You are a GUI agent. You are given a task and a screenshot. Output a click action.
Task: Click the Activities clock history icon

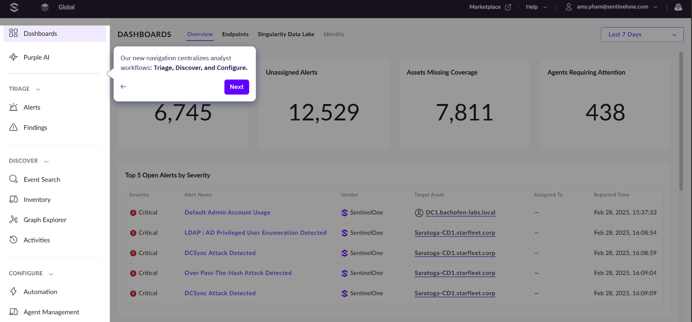[13, 240]
